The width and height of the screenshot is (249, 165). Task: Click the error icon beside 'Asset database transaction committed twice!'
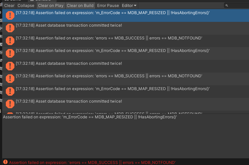(10, 28)
